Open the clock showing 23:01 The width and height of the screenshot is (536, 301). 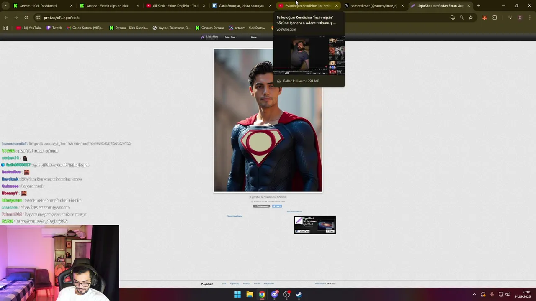point(522,294)
